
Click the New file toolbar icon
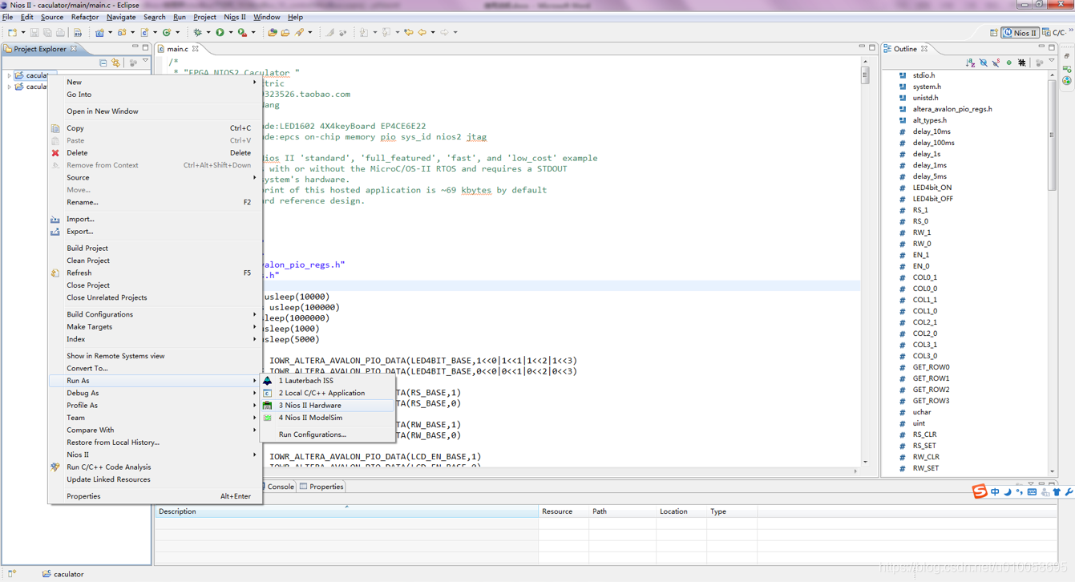tap(13, 33)
